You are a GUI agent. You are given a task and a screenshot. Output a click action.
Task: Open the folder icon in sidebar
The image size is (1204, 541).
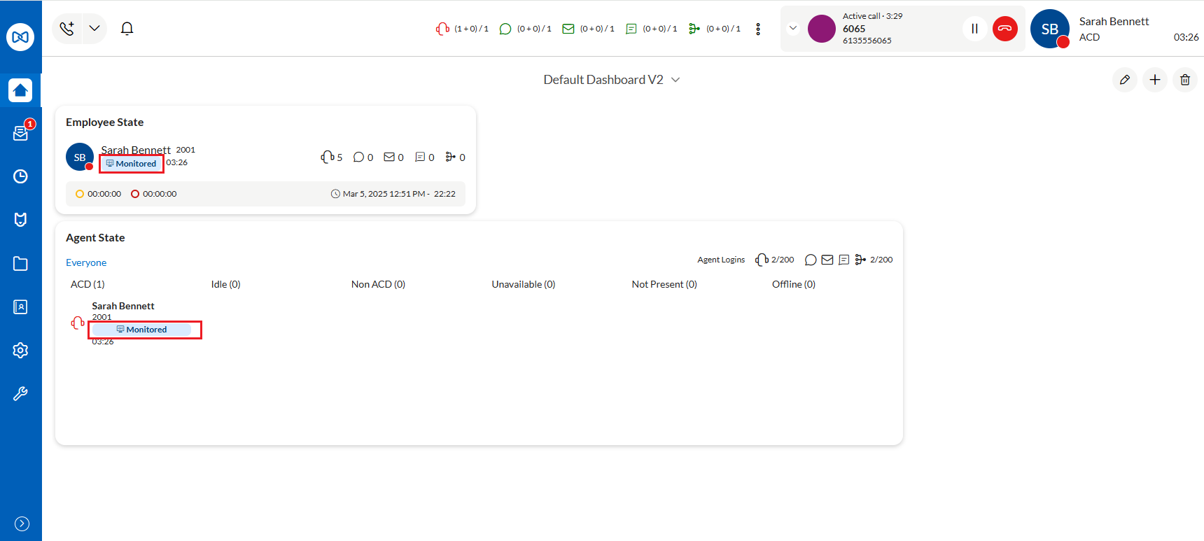coord(20,264)
